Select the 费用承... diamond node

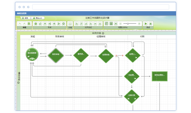[x=81, y=55]
